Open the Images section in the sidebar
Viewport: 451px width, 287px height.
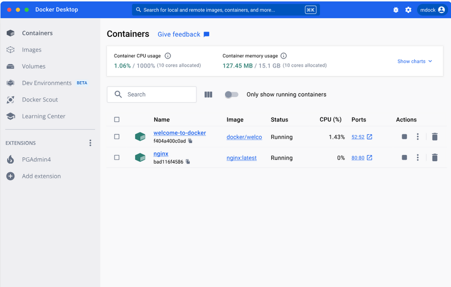click(32, 49)
